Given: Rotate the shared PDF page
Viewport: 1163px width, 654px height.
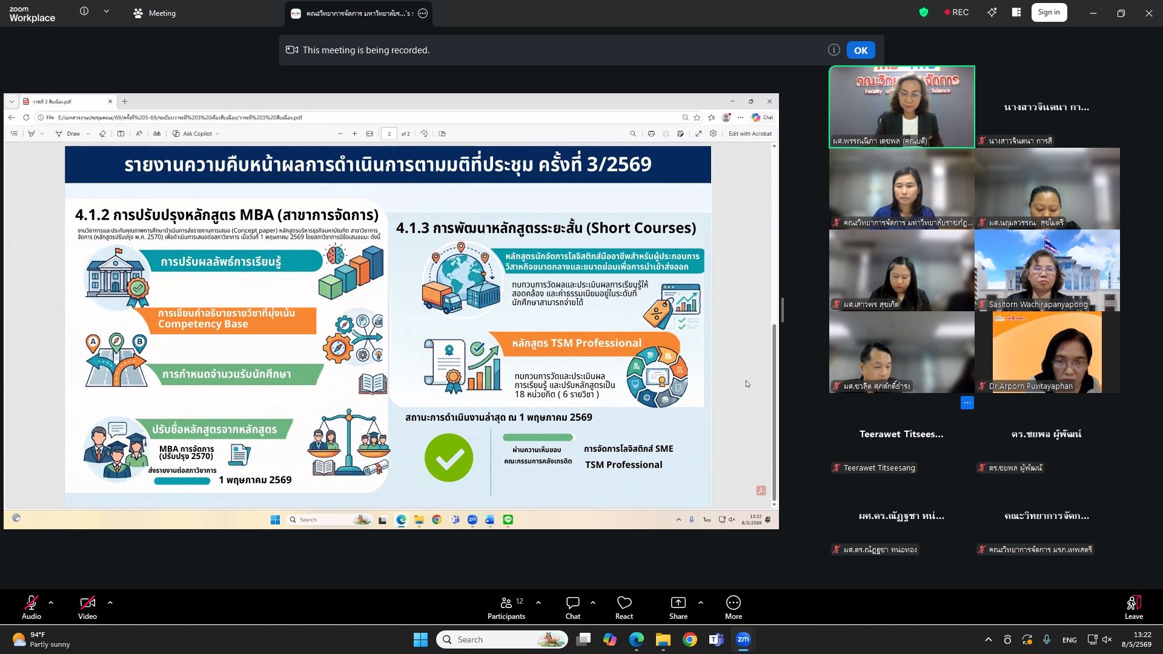Looking at the screenshot, I should pyautogui.click(x=424, y=134).
